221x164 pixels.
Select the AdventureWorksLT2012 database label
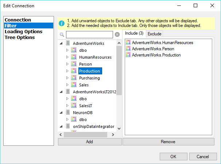tap(94, 92)
